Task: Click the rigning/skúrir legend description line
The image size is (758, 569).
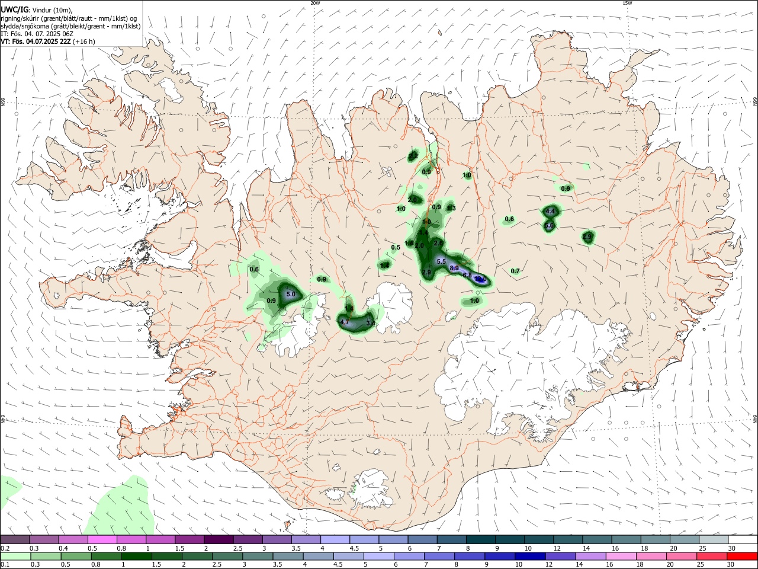Action: pos(69,18)
